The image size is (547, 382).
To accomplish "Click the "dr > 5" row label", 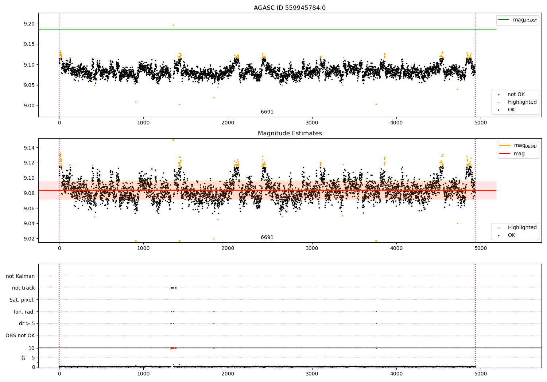I will (27, 323).
